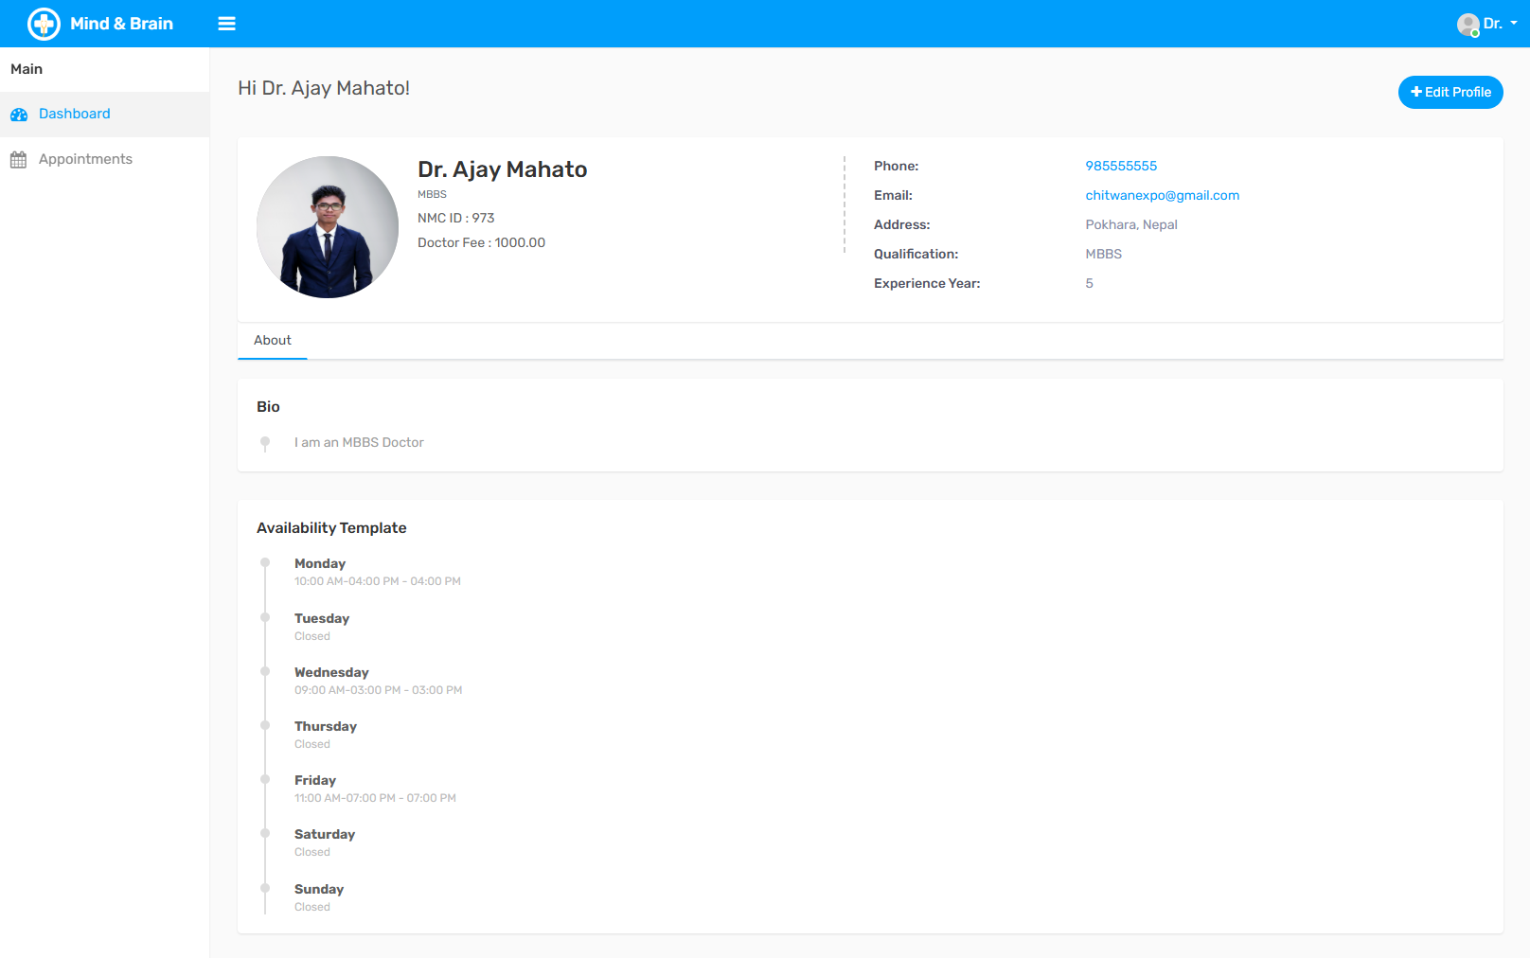Viewport: 1530px width, 958px height.
Task: Click the Bio pin marker icon
Action: 265,443
